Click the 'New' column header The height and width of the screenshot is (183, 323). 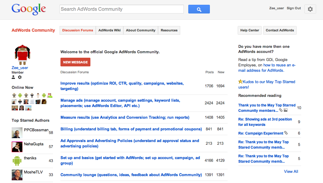[x=221, y=72]
